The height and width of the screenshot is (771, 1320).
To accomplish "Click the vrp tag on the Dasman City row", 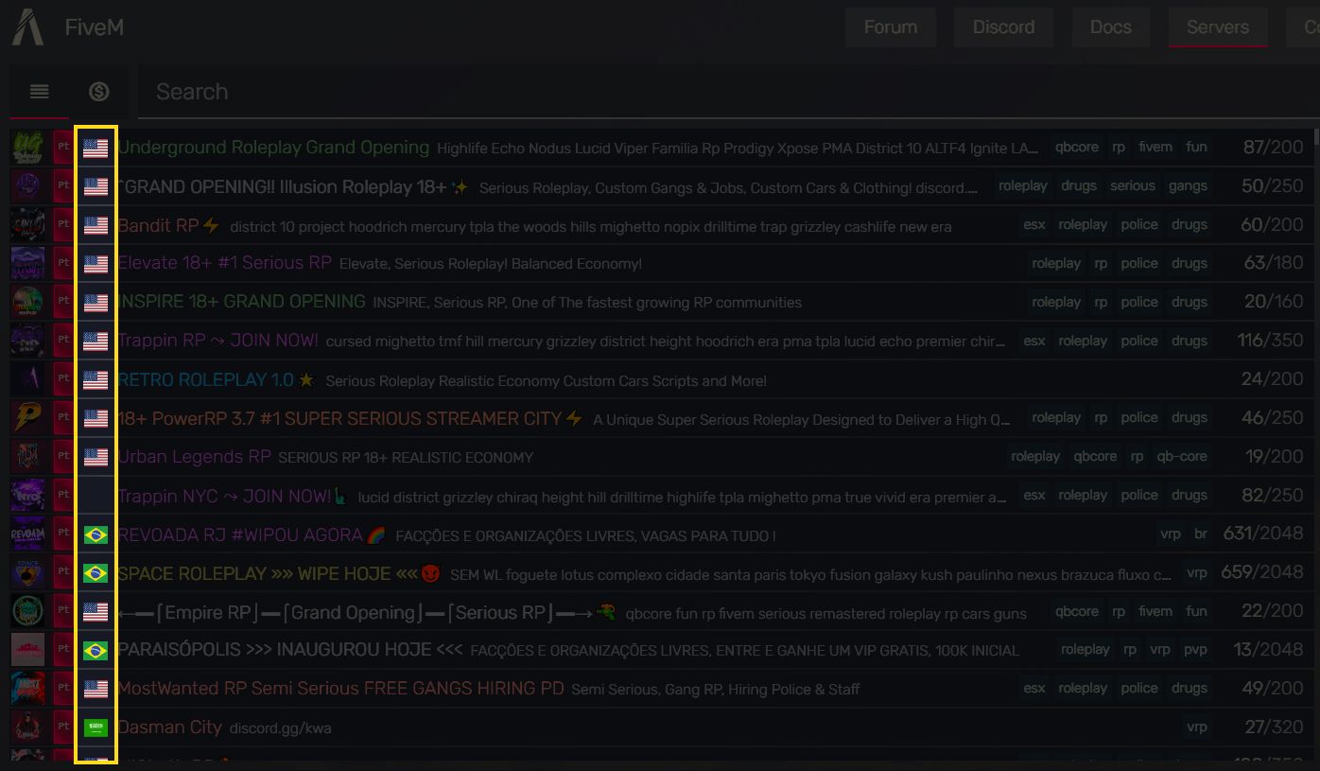I will 1197,727.
